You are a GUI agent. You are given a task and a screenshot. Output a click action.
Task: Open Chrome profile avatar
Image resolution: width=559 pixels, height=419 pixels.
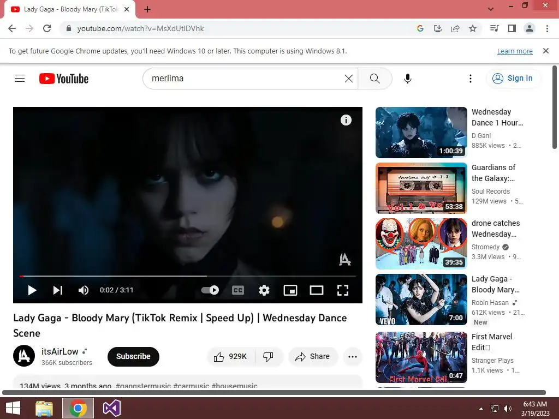click(x=530, y=28)
